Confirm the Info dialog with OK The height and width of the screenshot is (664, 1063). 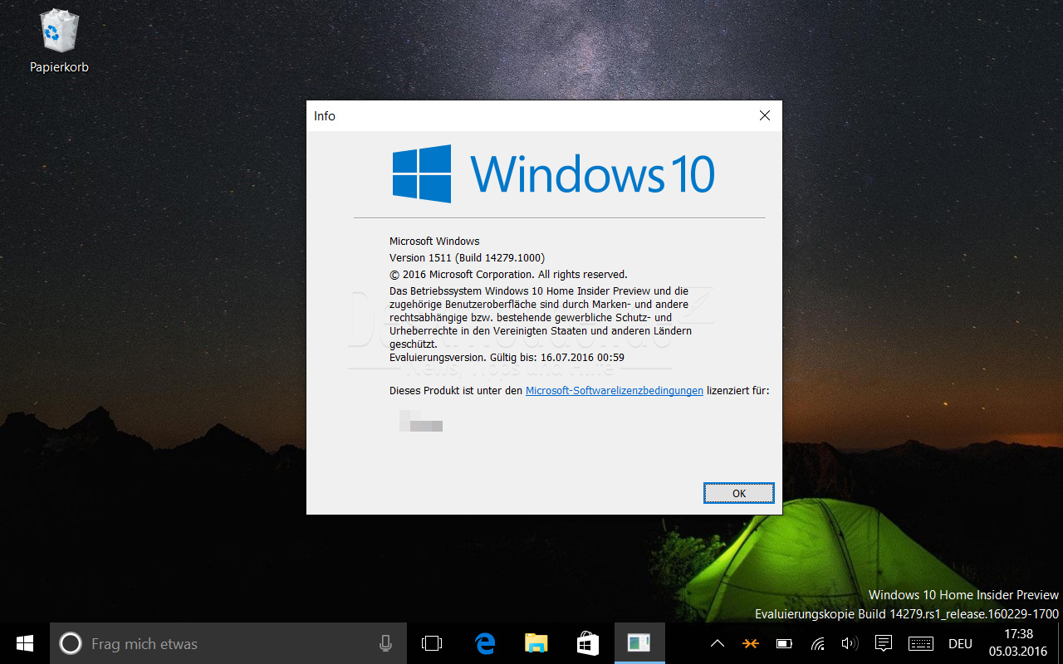739,493
